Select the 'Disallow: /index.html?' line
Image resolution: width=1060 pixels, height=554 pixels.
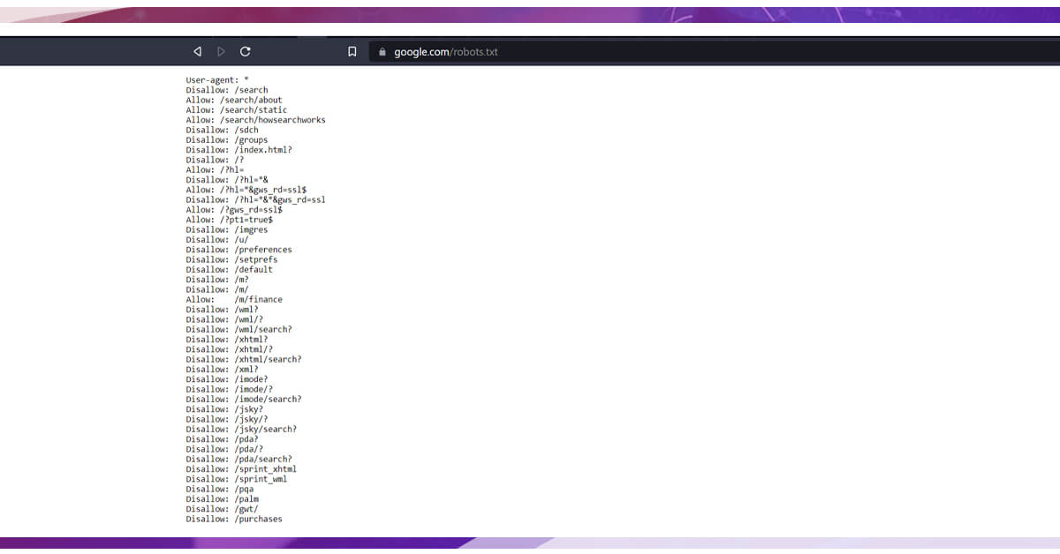[238, 150]
